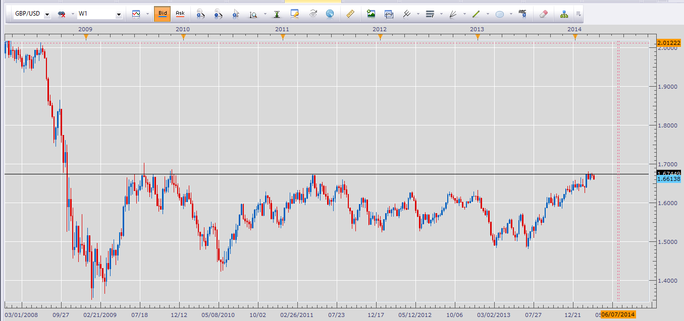Click the eye refresh view icon
This screenshot has height=321, width=684.
click(x=313, y=14)
